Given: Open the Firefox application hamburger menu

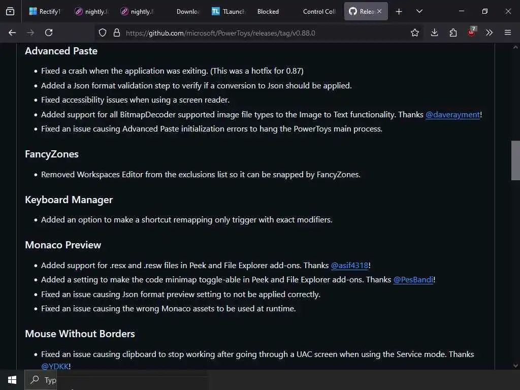Looking at the screenshot, I should click(508, 32).
